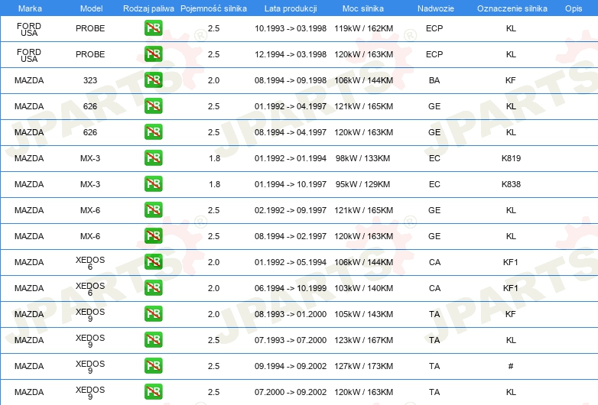Click the fuel icon in the Xedos 9 07.2000 row
This screenshot has height=405, width=598.
(153, 392)
